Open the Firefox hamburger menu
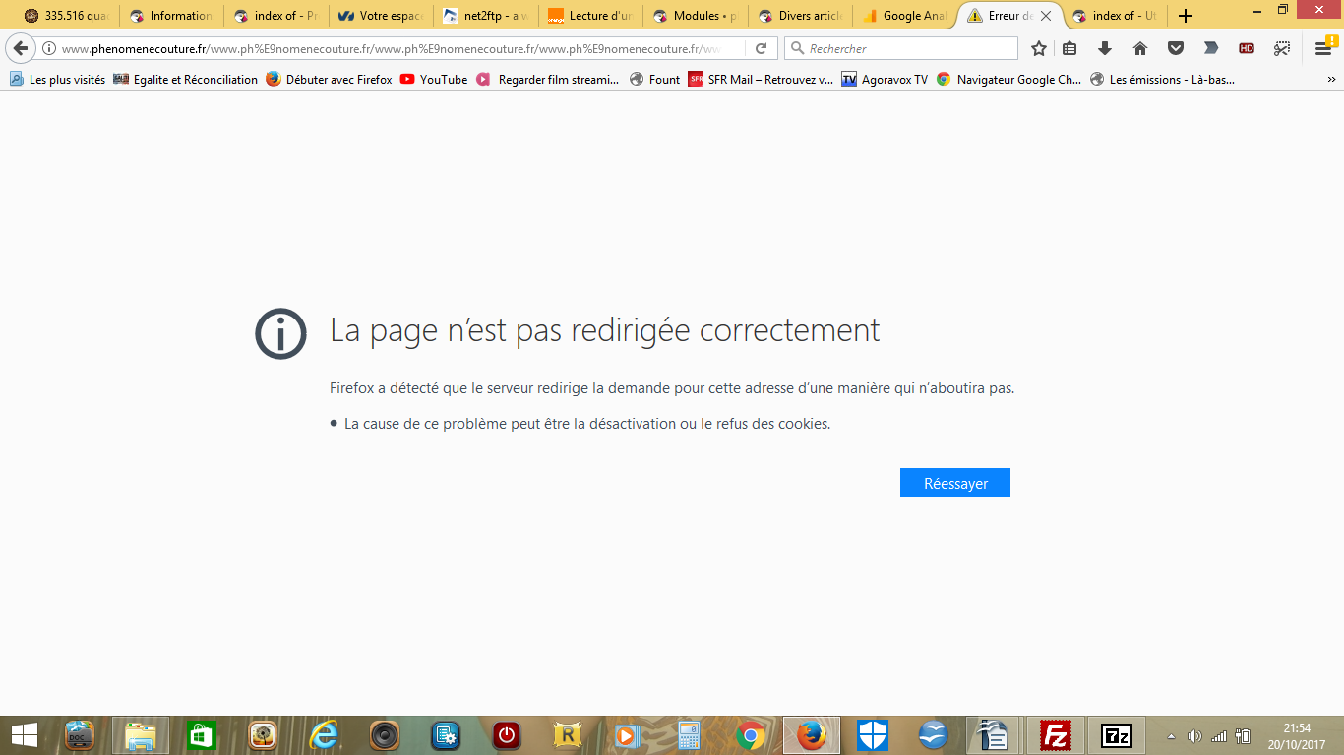This screenshot has height=755, width=1344. click(x=1323, y=48)
